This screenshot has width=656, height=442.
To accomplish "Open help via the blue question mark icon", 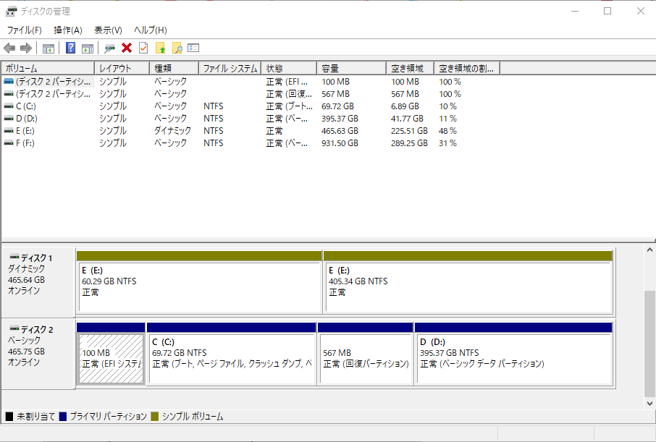I will click(x=71, y=48).
